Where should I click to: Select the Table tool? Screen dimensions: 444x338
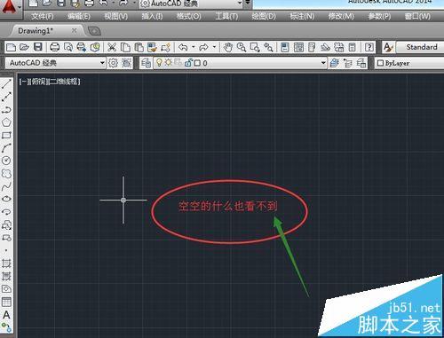tap(6, 302)
